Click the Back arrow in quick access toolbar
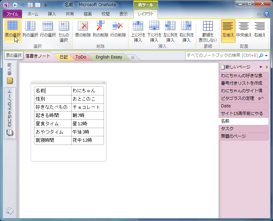 pos(15,5)
